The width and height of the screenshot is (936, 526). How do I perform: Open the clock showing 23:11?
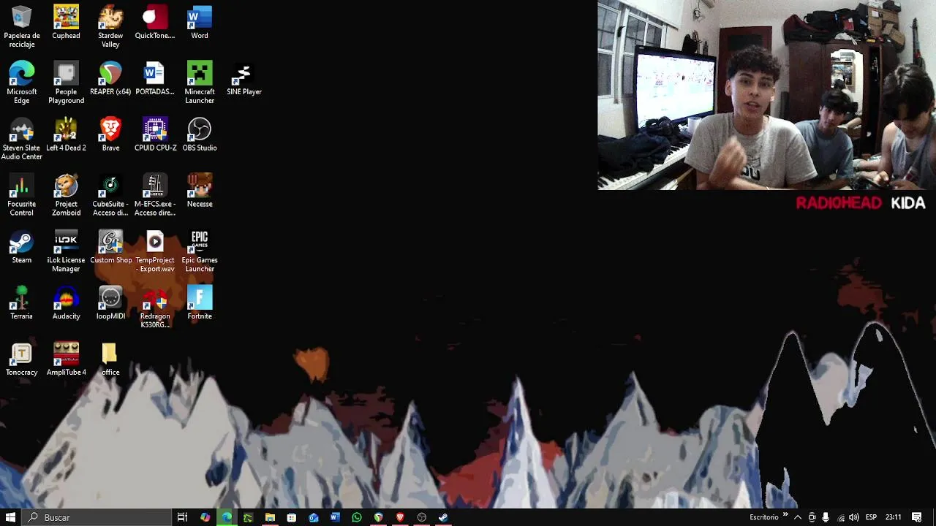[894, 517]
